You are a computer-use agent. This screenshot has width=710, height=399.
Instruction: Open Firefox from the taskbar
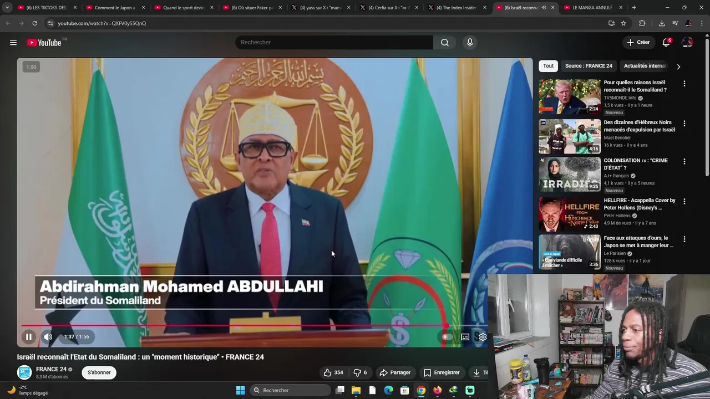coord(438,390)
